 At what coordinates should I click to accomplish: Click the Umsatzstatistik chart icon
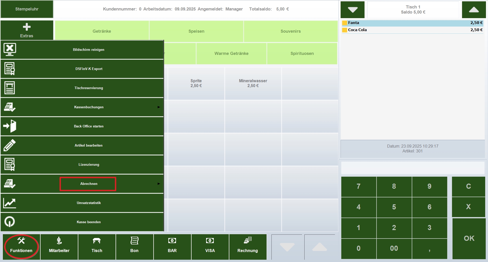(x=10, y=203)
